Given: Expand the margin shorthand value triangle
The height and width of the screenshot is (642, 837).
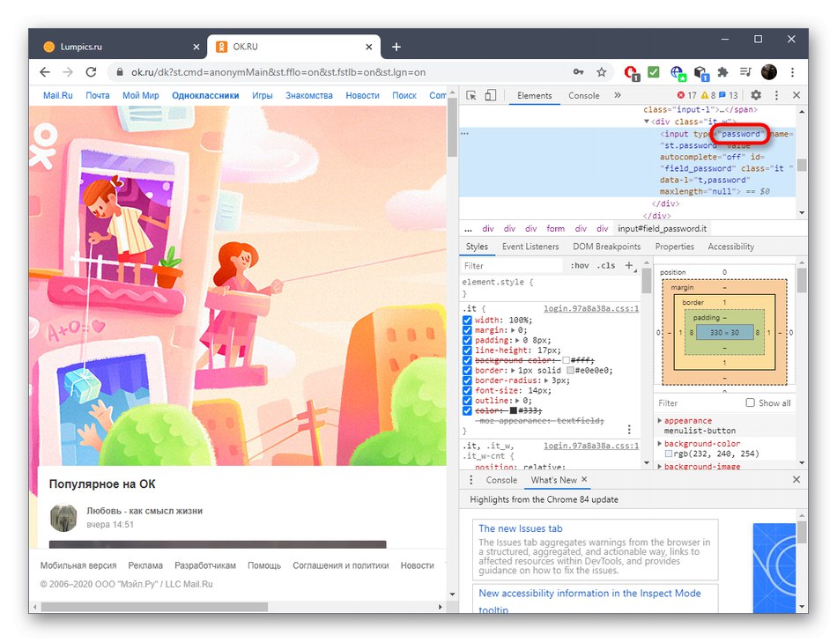Looking at the screenshot, I should click(513, 330).
